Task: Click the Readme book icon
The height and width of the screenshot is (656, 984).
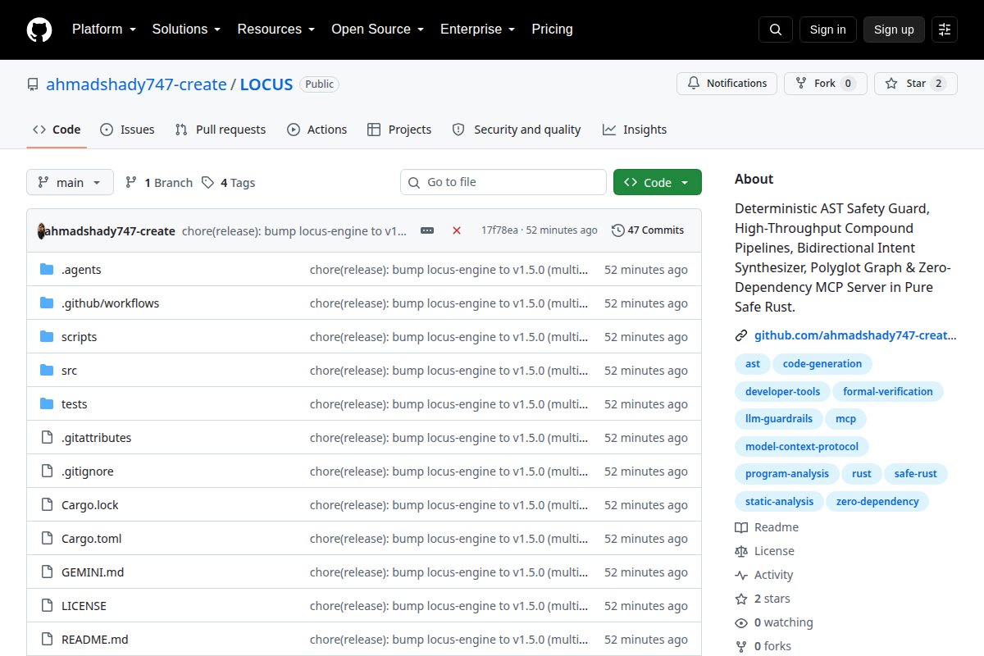Action: click(x=741, y=527)
